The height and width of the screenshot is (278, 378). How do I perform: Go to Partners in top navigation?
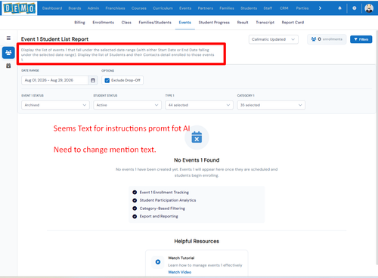[x=206, y=8]
